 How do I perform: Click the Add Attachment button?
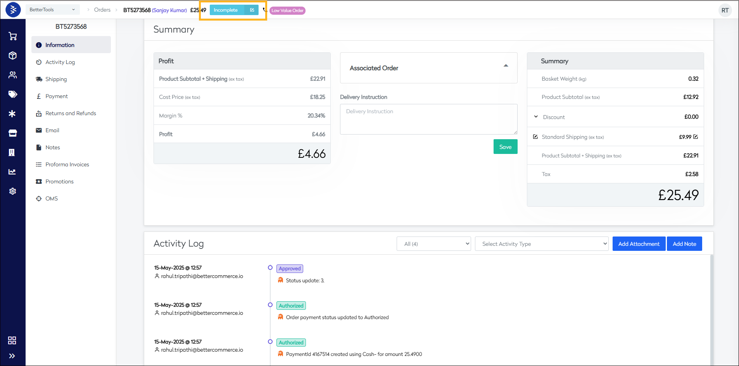point(639,244)
